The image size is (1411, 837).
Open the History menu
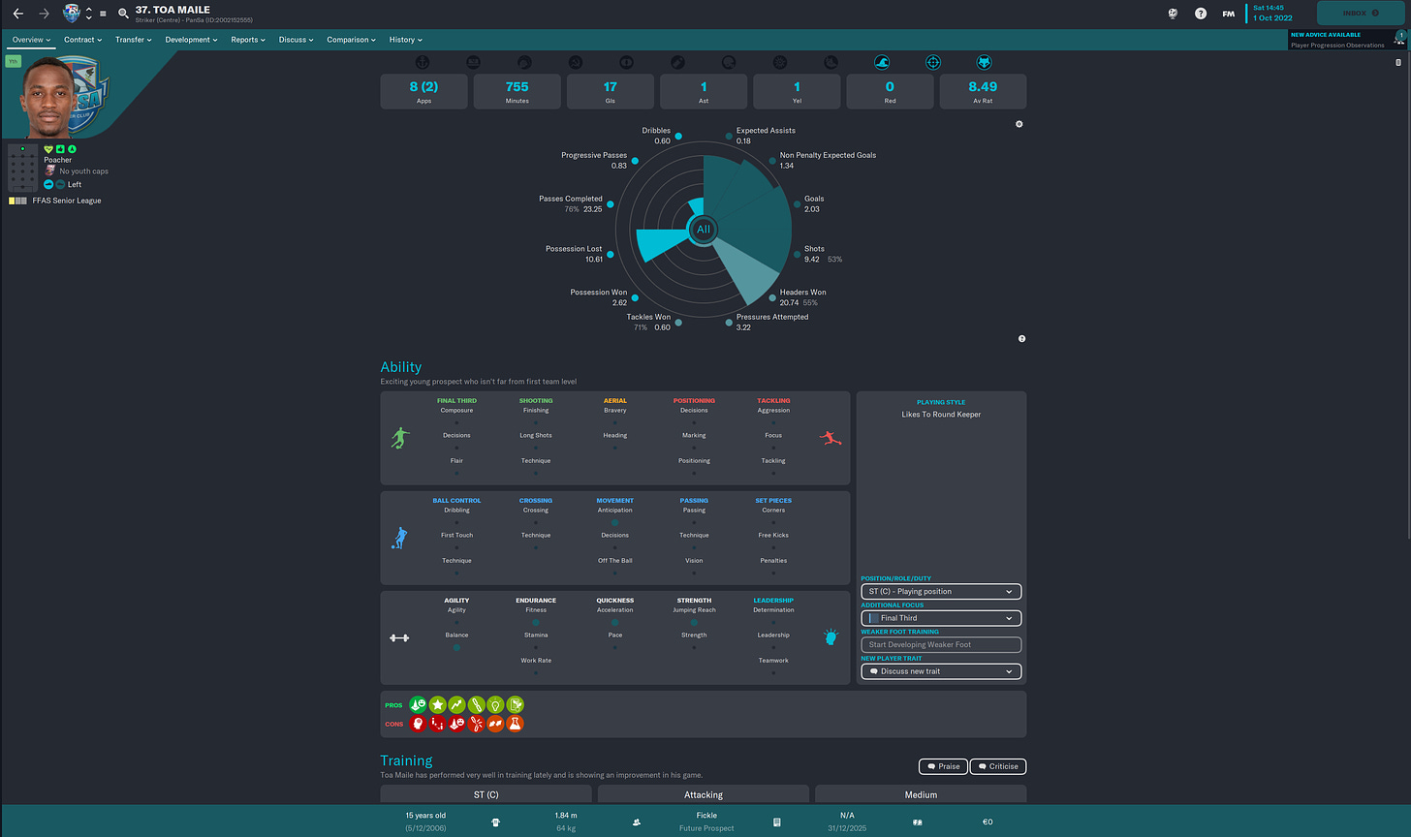tap(406, 40)
